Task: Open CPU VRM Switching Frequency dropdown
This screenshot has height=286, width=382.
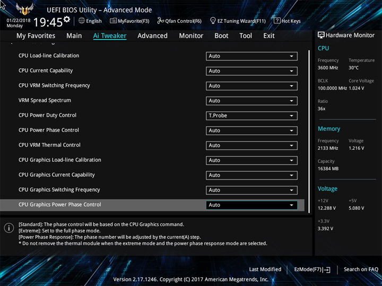Action: (251, 86)
